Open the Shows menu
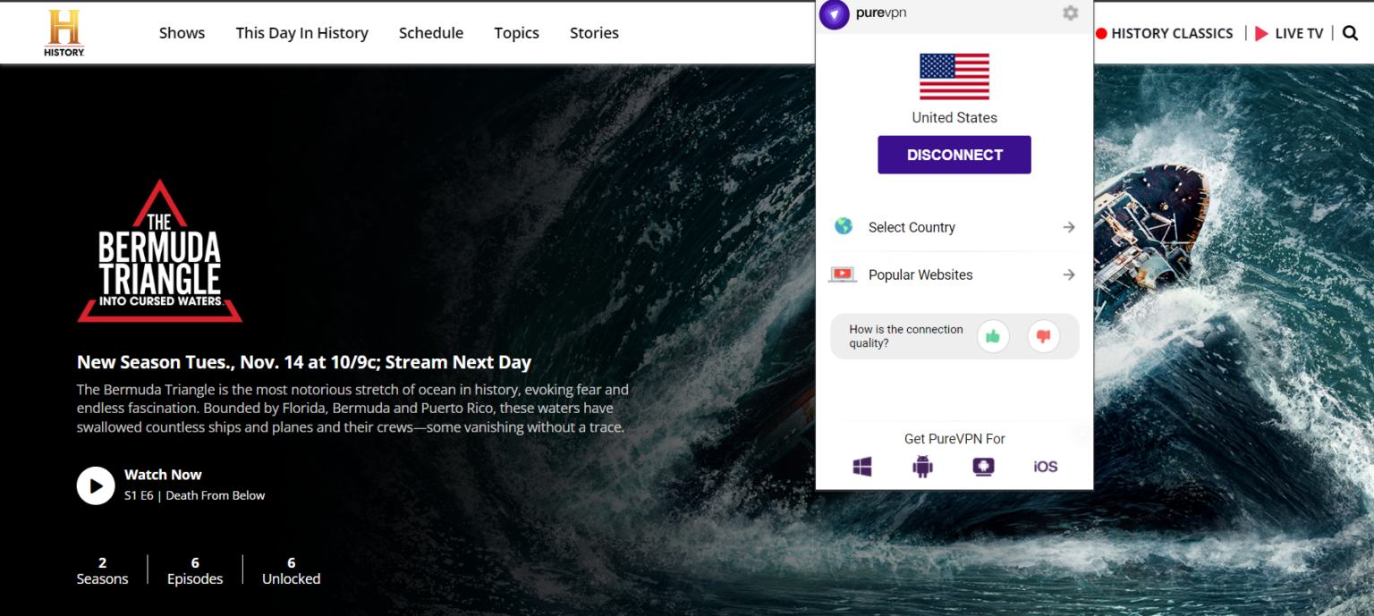Viewport: 1374px width, 616px height. 182,33
